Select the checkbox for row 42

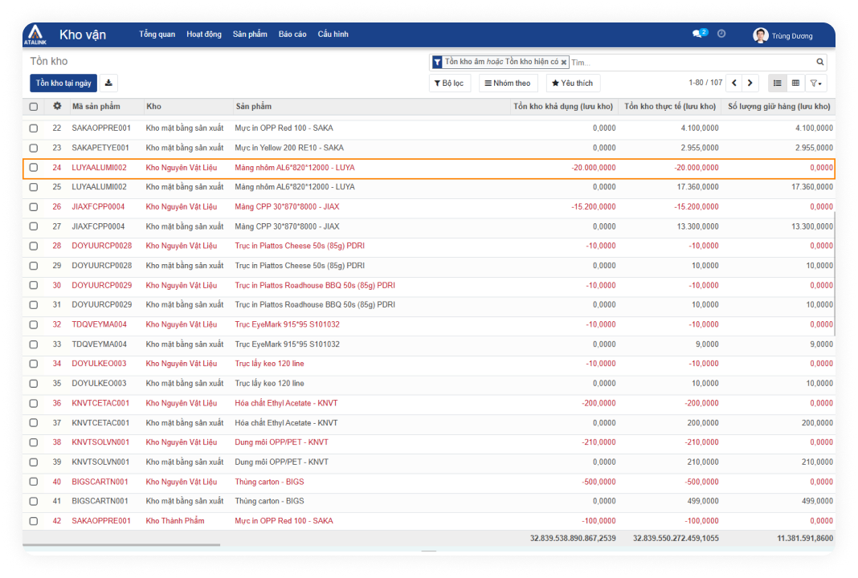pyautogui.click(x=34, y=521)
